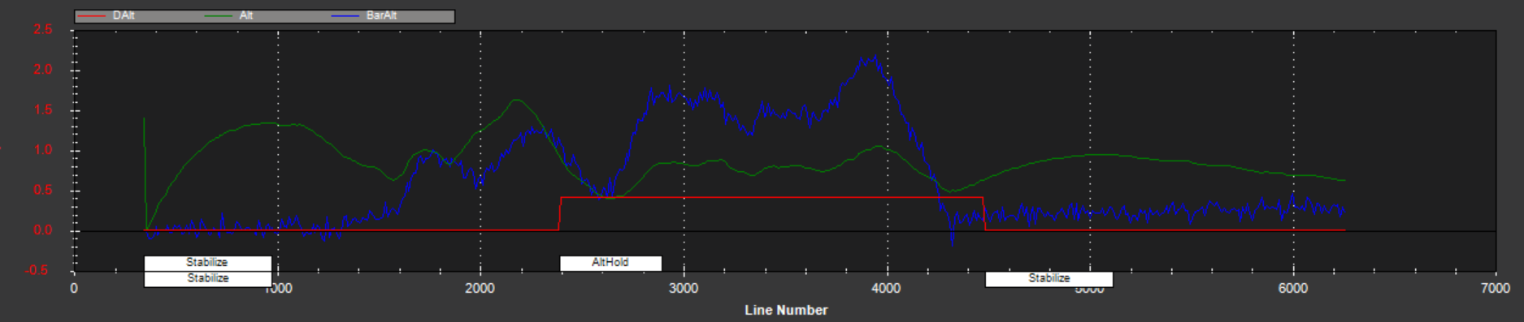
Task: Select the AltHold flight mode marker
Action: click(x=610, y=263)
